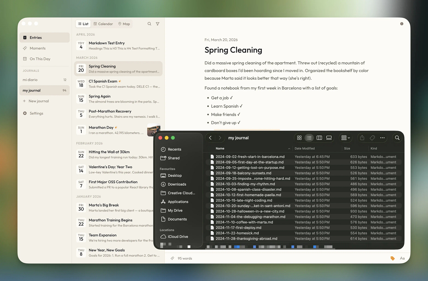Click the back navigation arrow in Finder
This screenshot has width=428, height=281.
click(210, 138)
